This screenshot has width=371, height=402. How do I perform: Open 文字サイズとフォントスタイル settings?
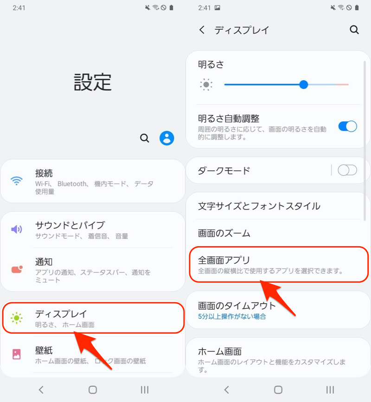259,206
